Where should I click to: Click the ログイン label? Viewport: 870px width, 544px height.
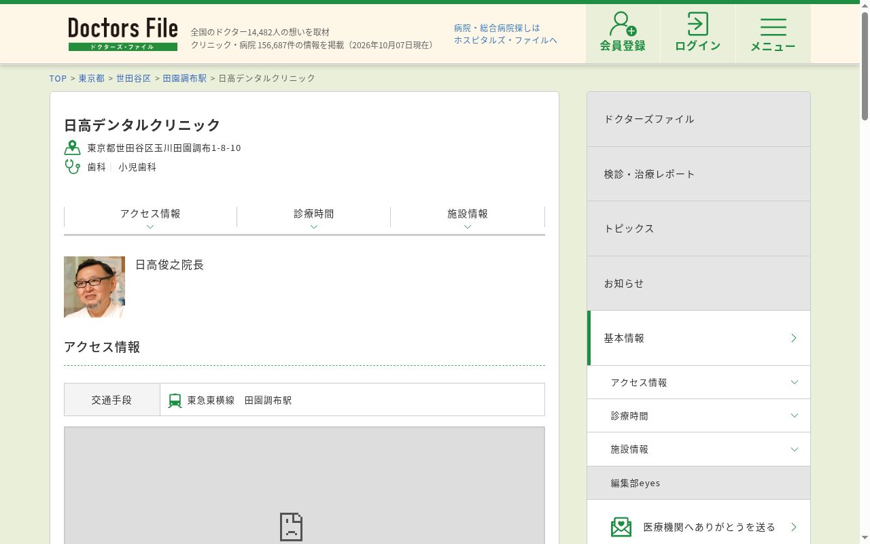(697, 46)
